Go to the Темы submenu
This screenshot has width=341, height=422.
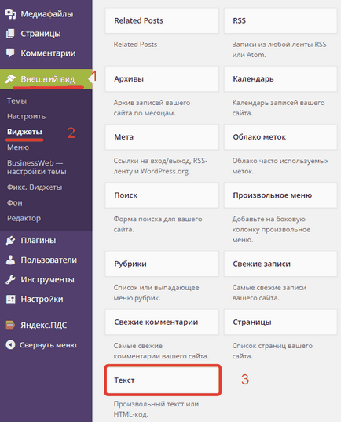coord(16,100)
